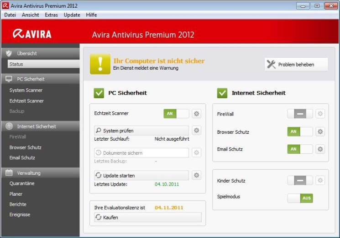Click 'Ihr Computer ist nicht sicher' heading
The height and width of the screenshot is (238, 340).
159,61
